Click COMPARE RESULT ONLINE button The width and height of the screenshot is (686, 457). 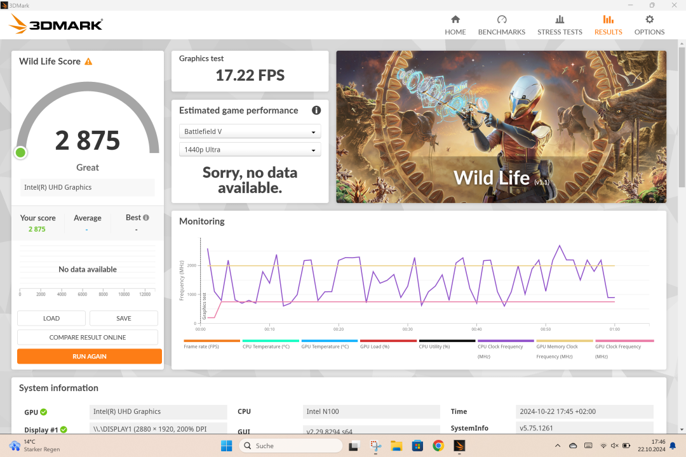point(88,337)
